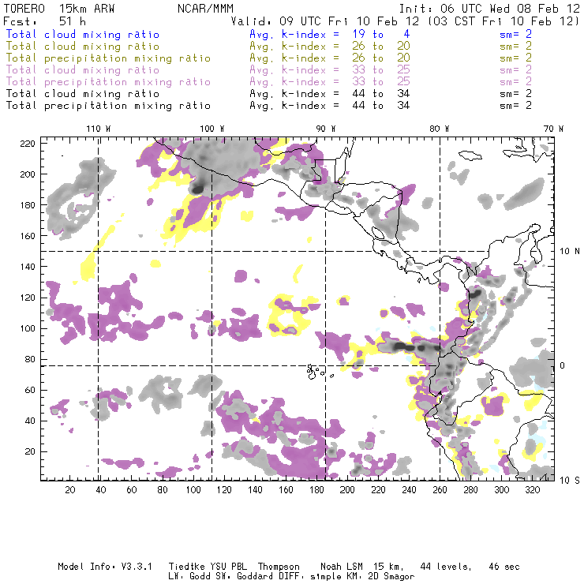Screen dimensions: 584x584
Task: Click the '46 sec' timestep text
Action: (504, 567)
